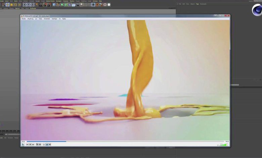Click the purple Bend deformer icon
262x158 pixels.
tap(70, 5)
